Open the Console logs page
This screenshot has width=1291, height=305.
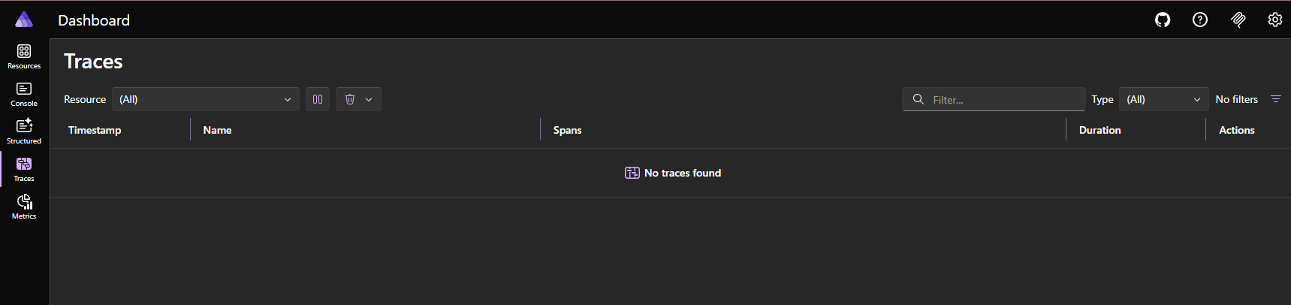pyautogui.click(x=24, y=94)
